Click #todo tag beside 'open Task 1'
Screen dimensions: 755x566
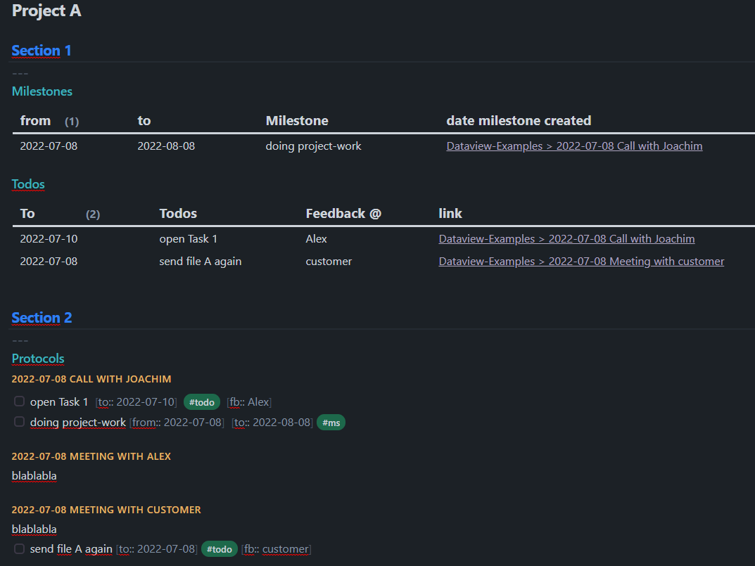(201, 402)
